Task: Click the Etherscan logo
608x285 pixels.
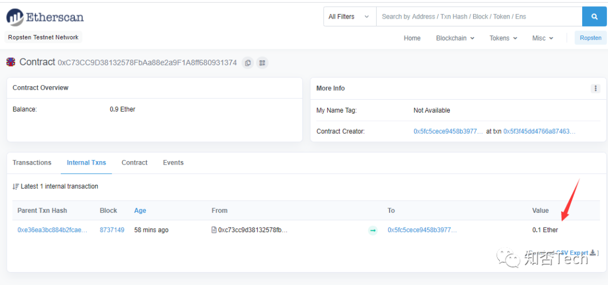Action: click(45, 17)
